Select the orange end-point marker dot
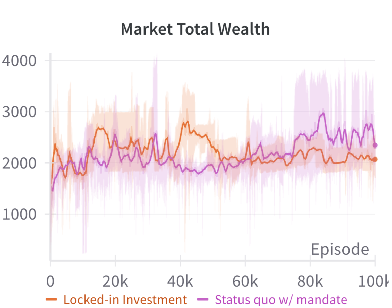Screen dimensions: 392x308 (375, 159)
